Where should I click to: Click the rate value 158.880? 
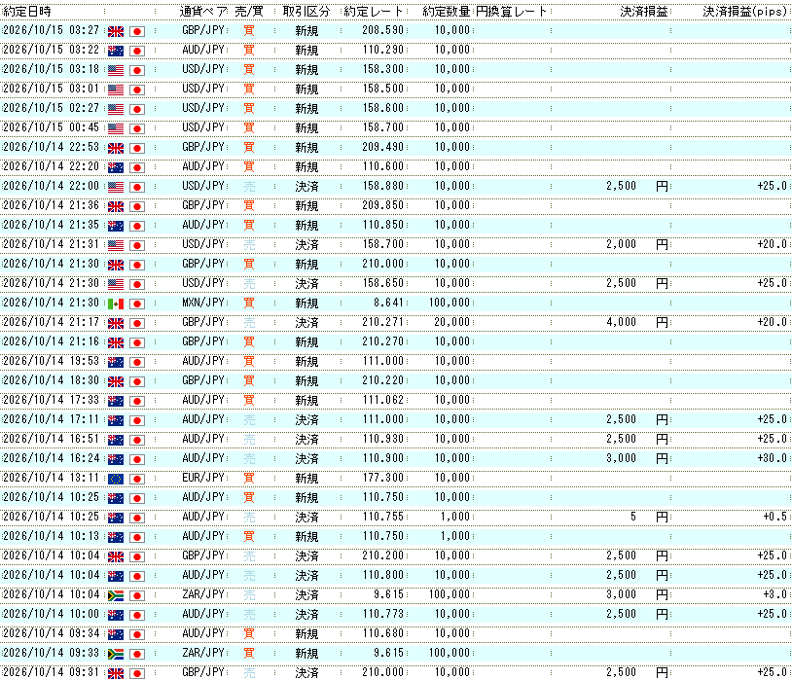[383, 186]
